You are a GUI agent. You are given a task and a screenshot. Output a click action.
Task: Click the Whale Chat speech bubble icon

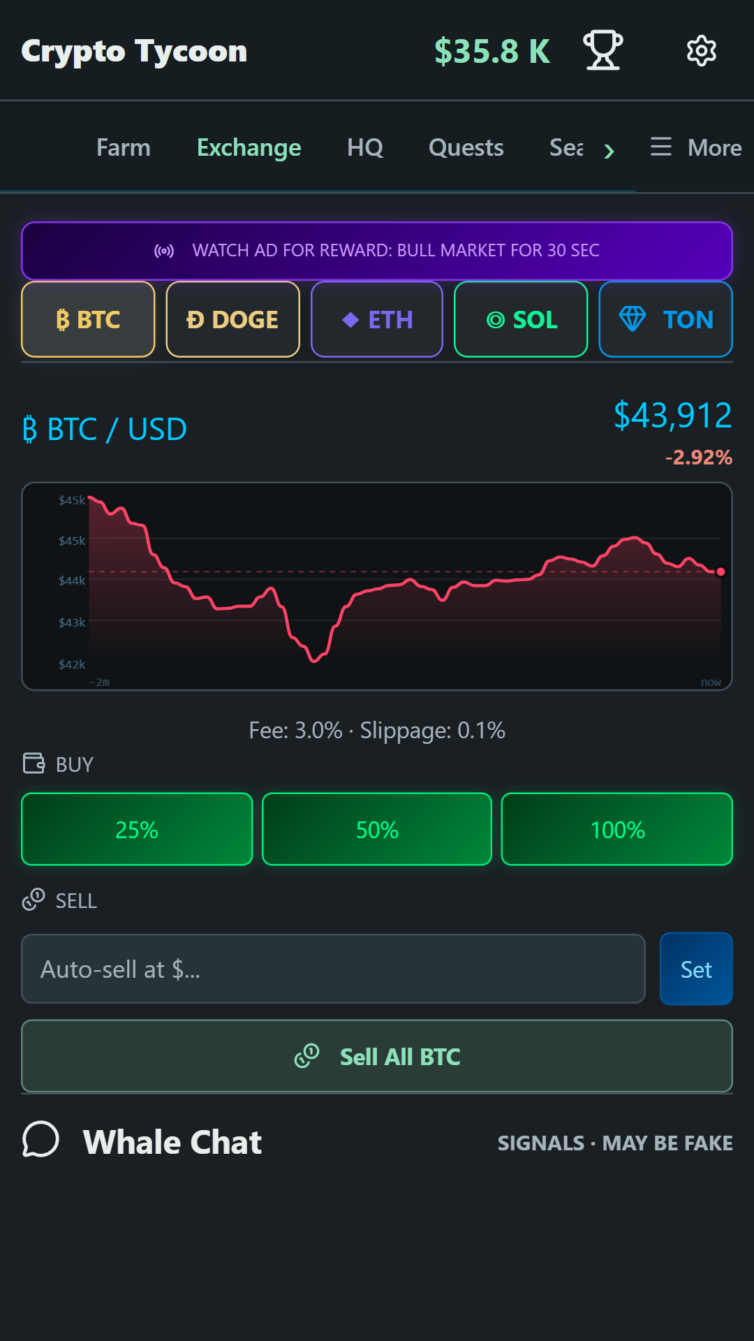(x=40, y=1140)
